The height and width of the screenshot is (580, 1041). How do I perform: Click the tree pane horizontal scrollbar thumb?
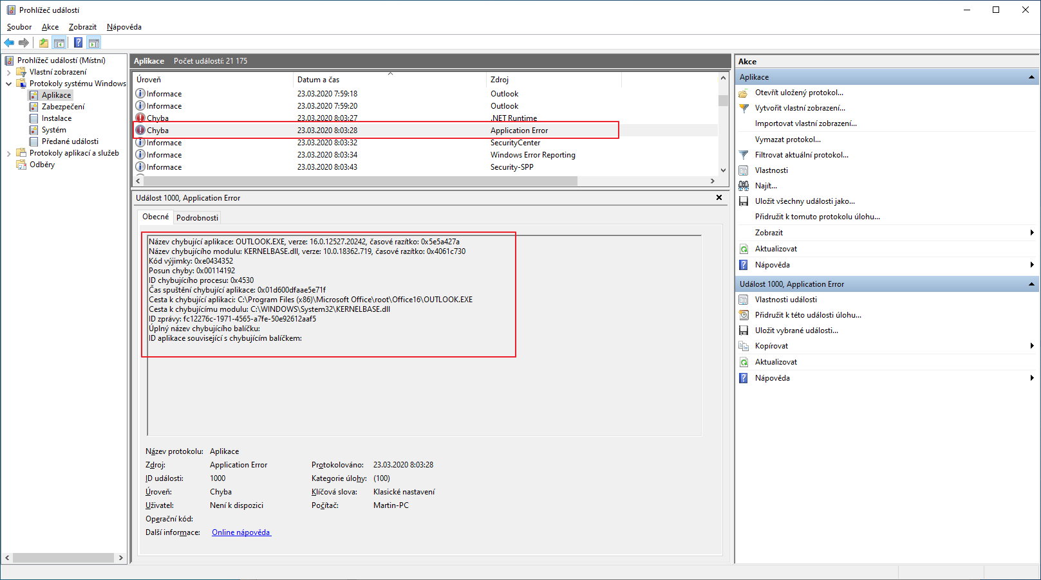pos(63,558)
